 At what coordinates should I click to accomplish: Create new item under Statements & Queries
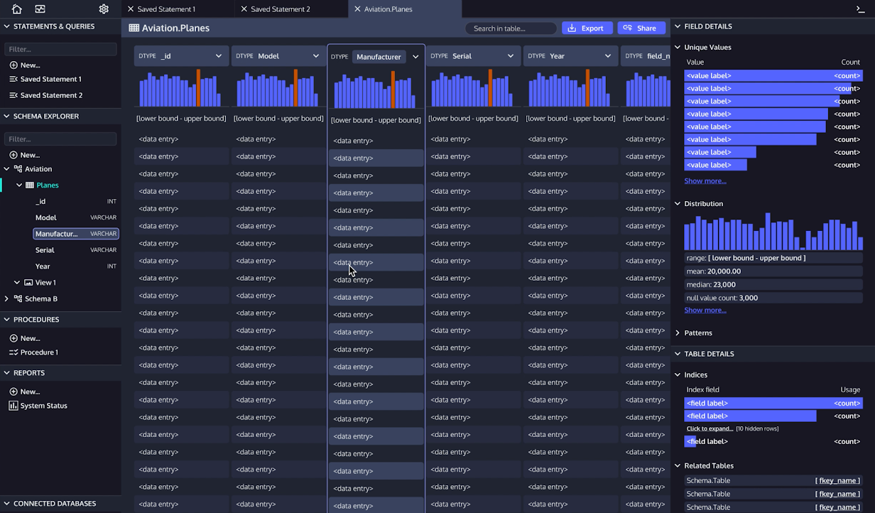[25, 65]
